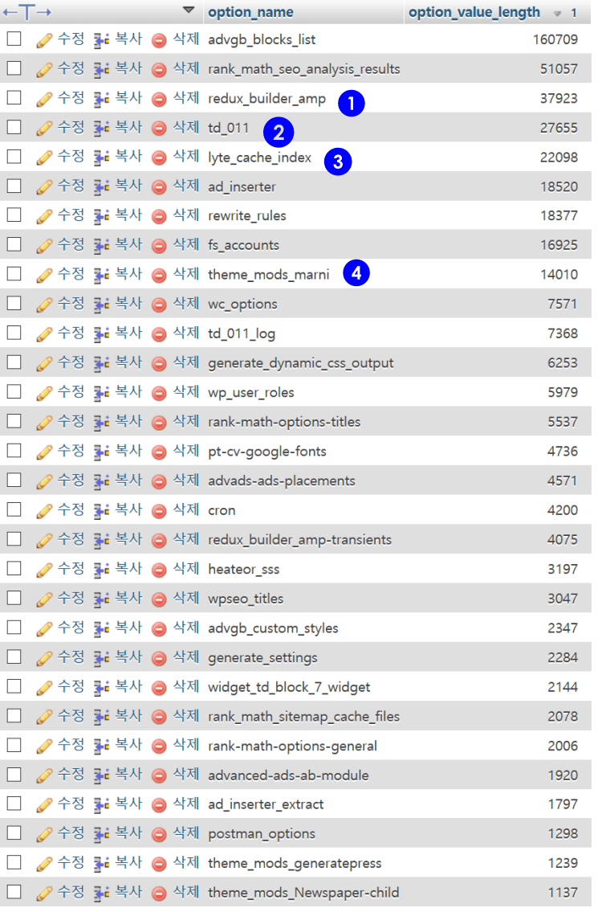Open the column options dropdown triangle in header
Viewport: 602px width, 912px height.
click(x=189, y=10)
